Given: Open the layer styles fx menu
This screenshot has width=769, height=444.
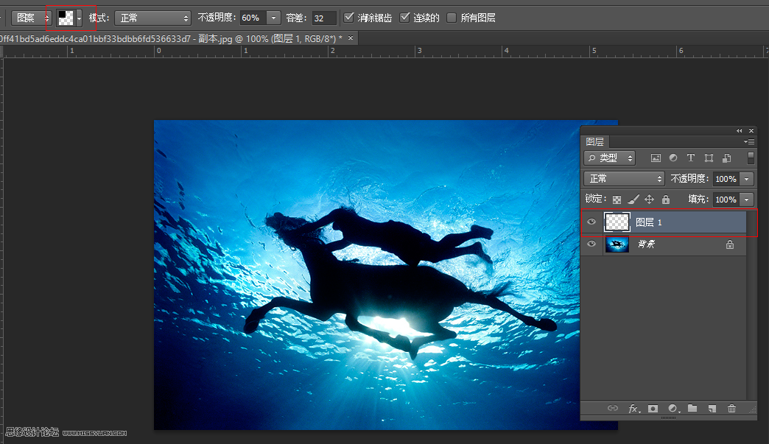Looking at the screenshot, I should [633, 409].
